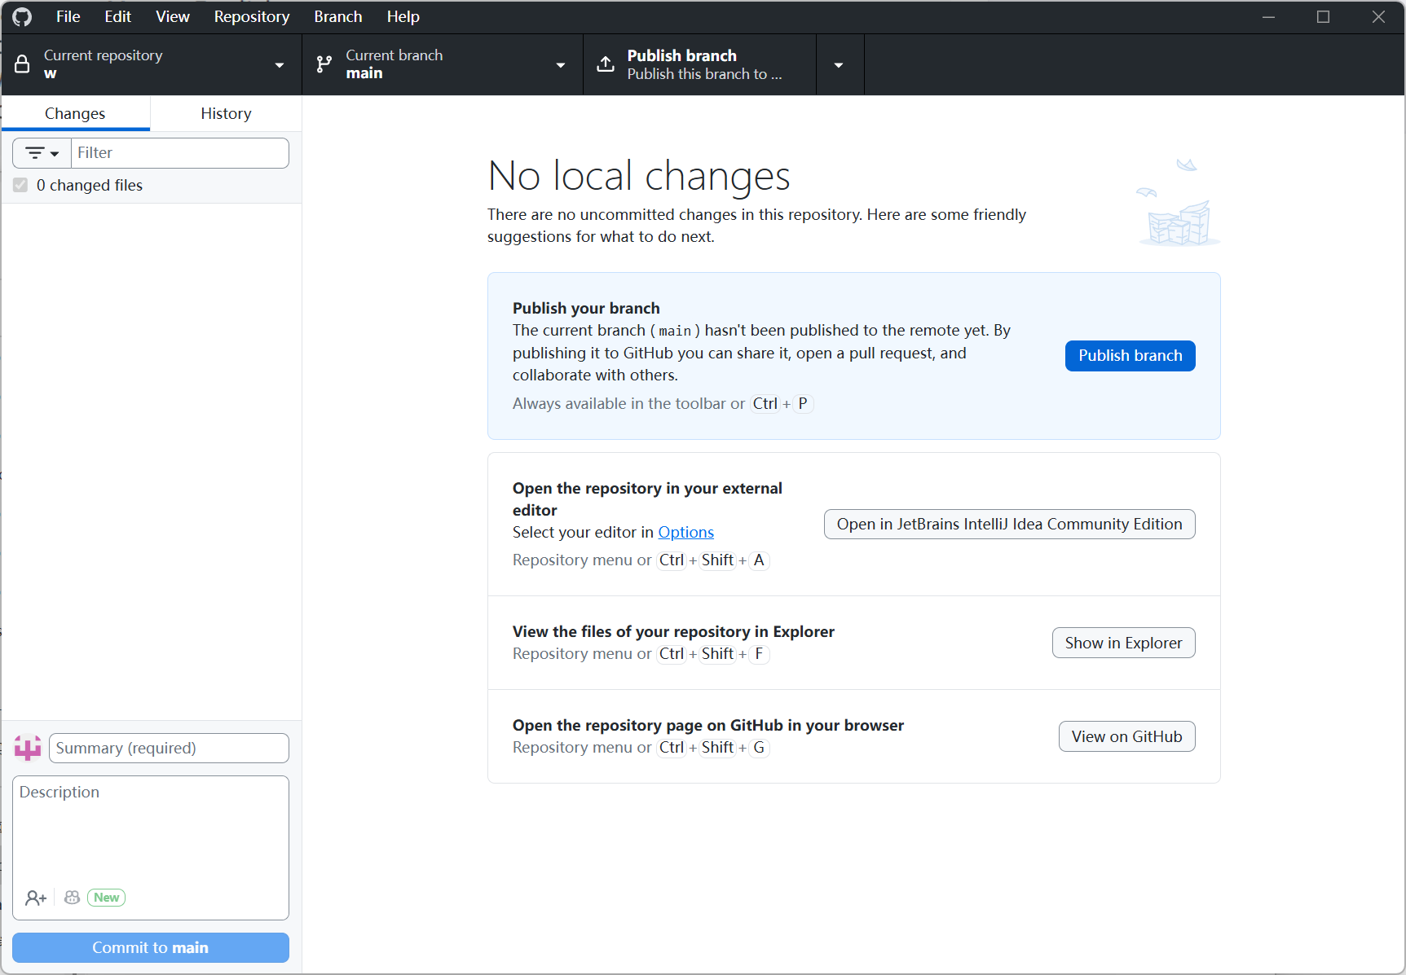Switch to the Changes tab
The image size is (1406, 975).
point(75,113)
